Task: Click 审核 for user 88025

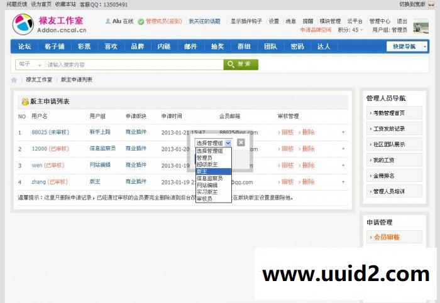Action: [286, 132]
